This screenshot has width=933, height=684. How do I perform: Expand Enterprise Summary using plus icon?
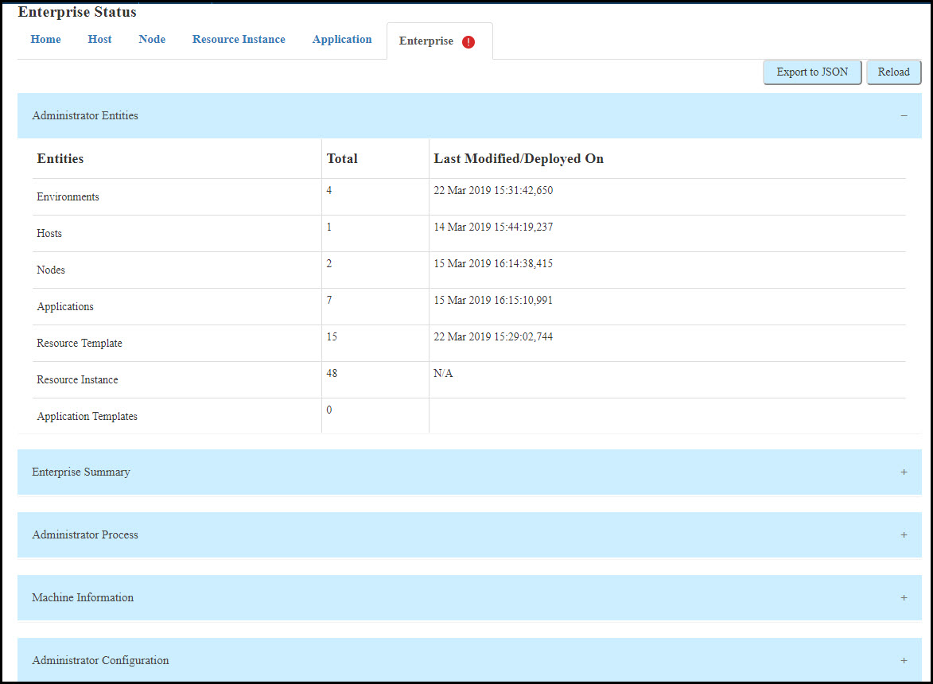click(904, 472)
